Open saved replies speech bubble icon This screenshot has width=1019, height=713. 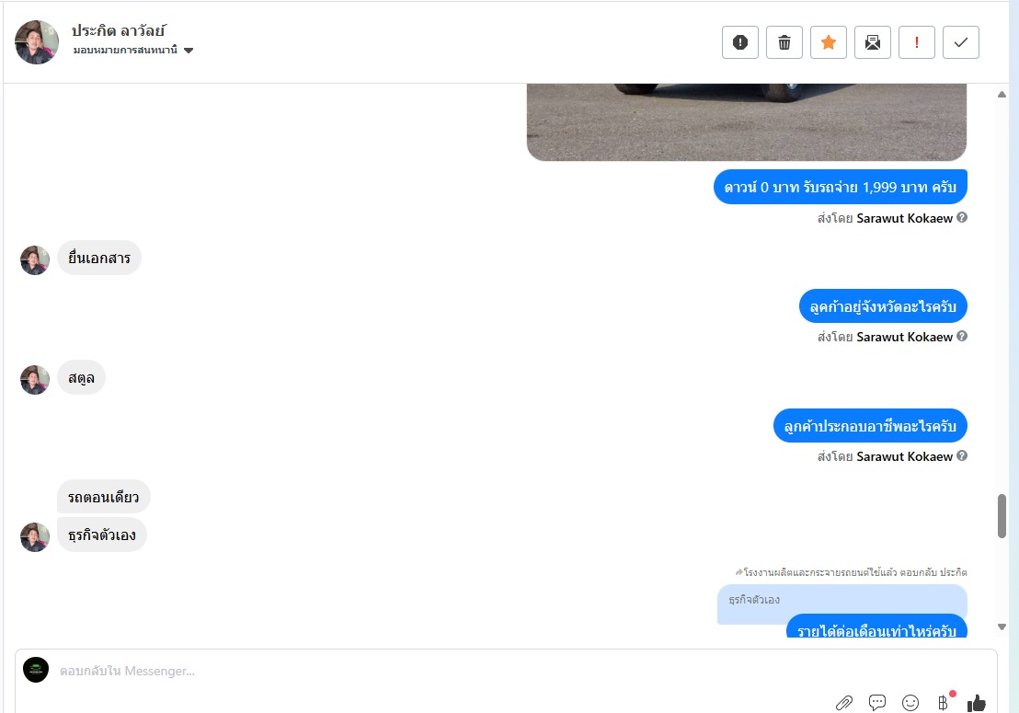coord(877,703)
